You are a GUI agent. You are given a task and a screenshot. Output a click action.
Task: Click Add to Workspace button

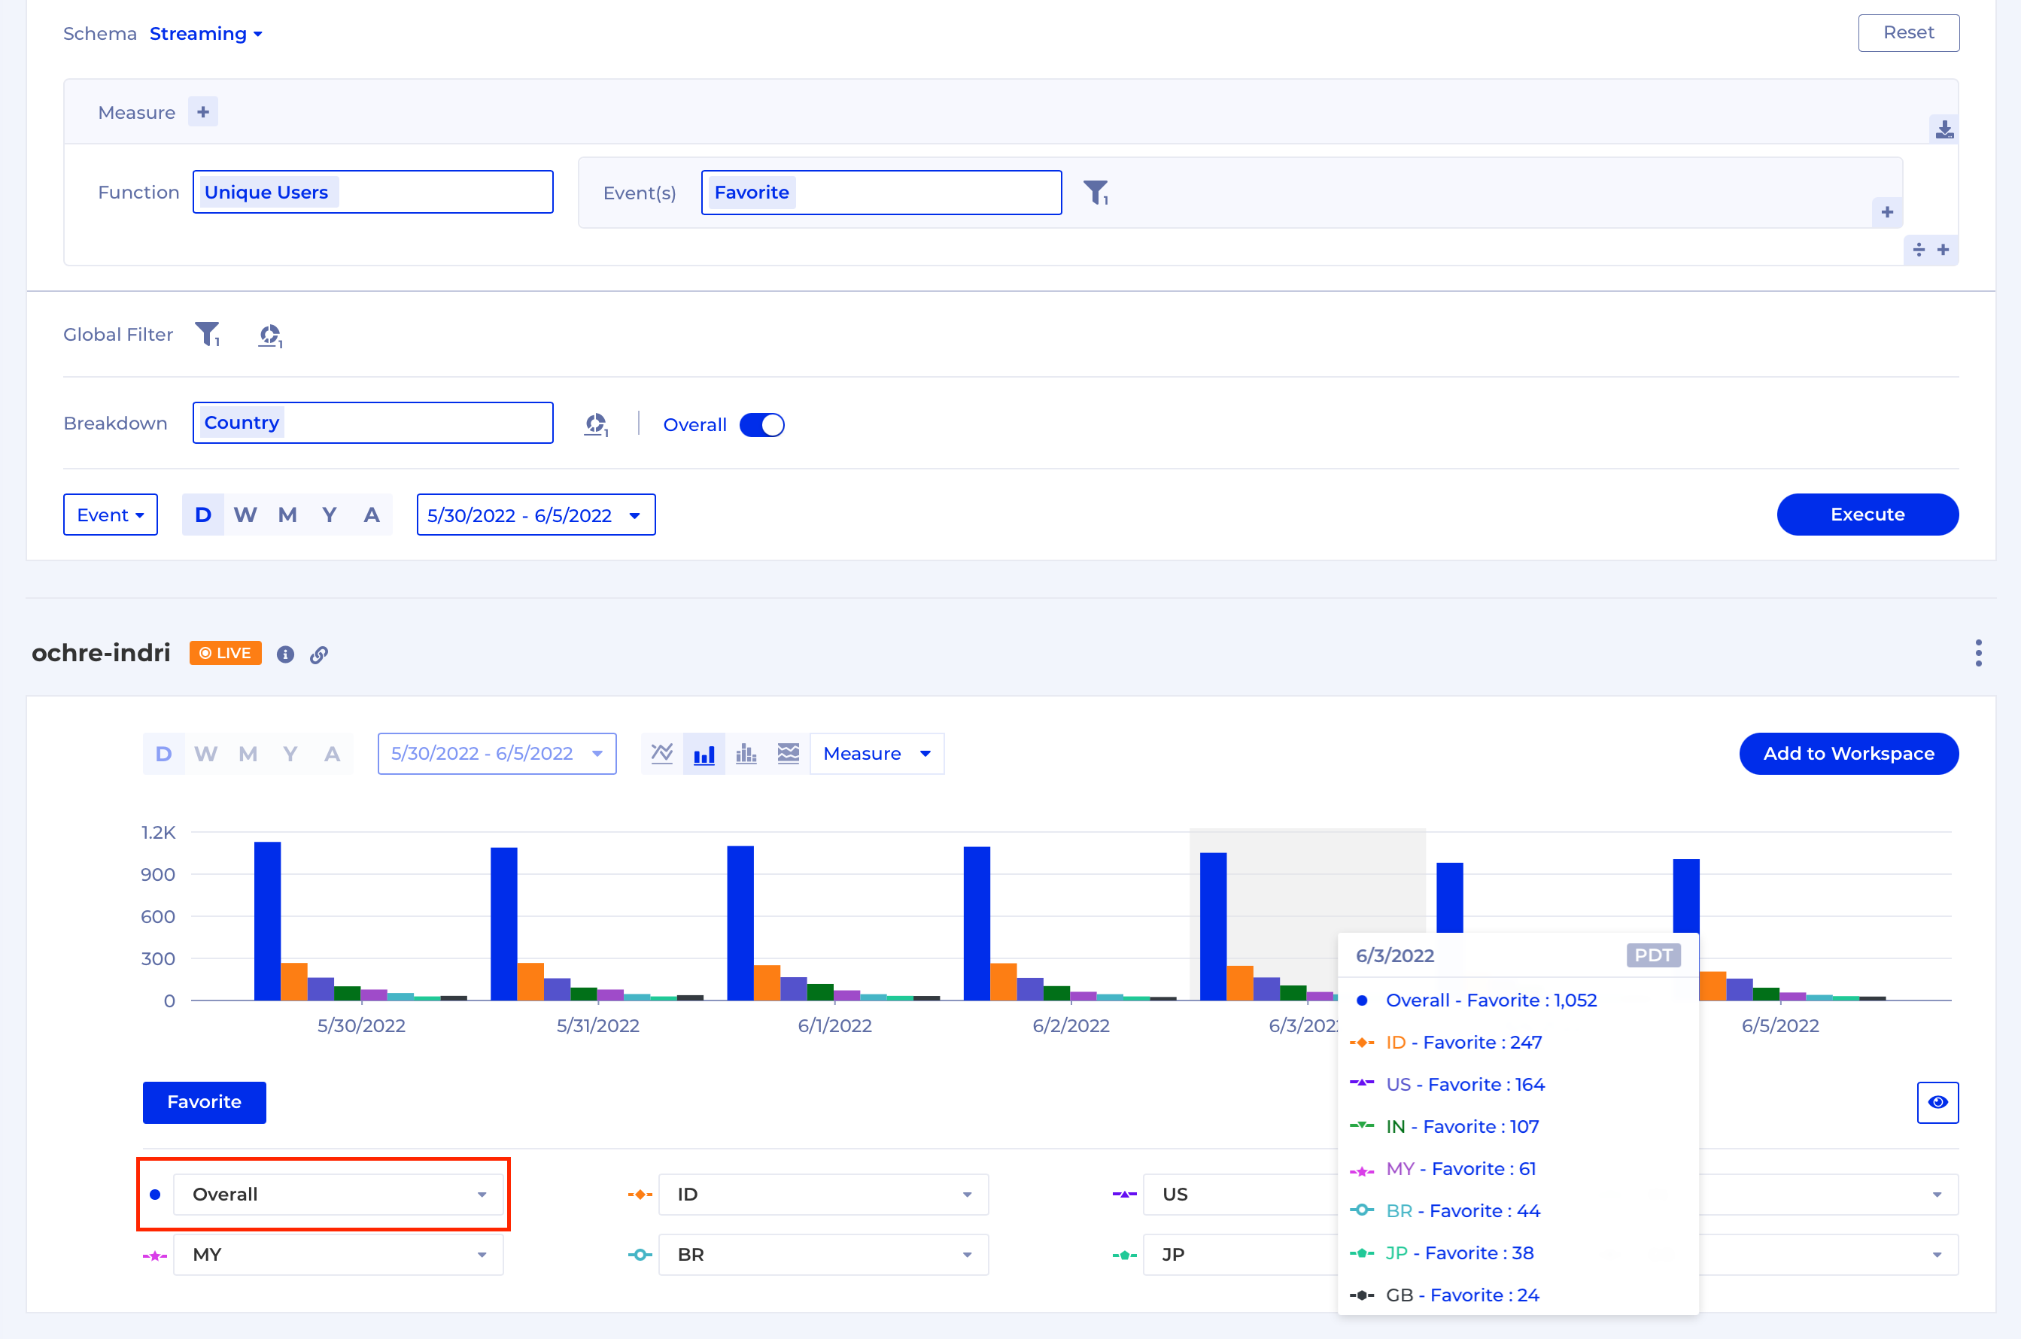(x=1849, y=753)
